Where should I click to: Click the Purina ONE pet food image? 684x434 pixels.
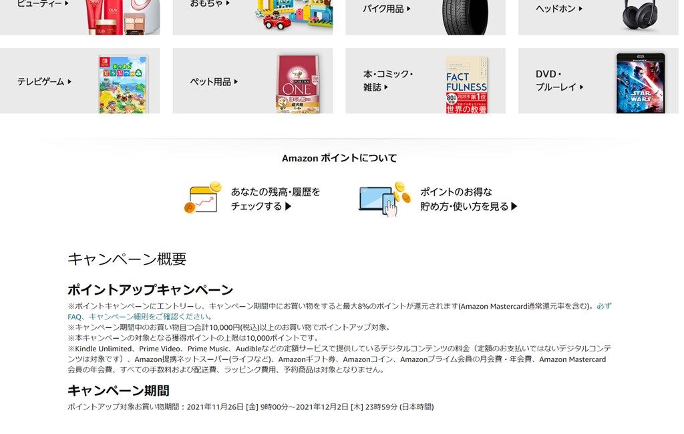point(297,85)
